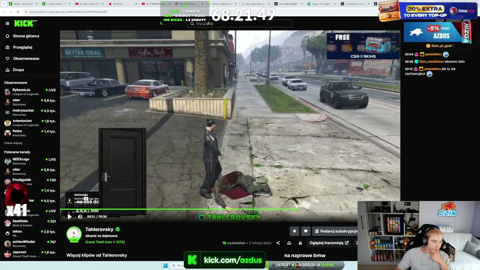Viewport: 480px width, 270px height.
Task: Download the clip
Action: point(289,243)
